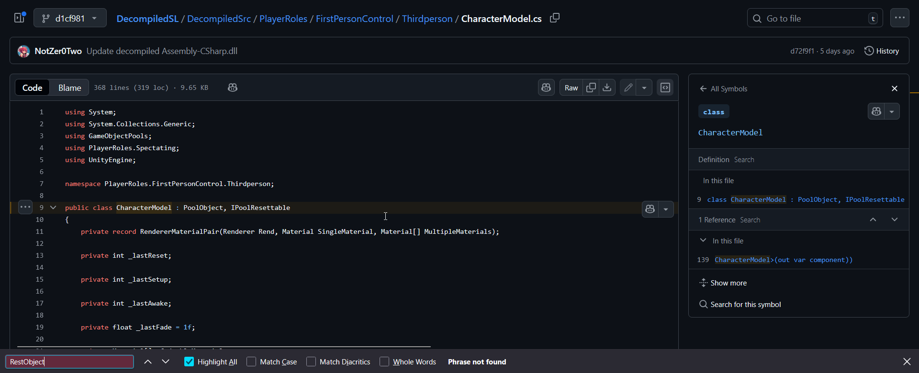Open NotZer0Two's avatar profile
The width and height of the screenshot is (919, 373).
coord(23,51)
